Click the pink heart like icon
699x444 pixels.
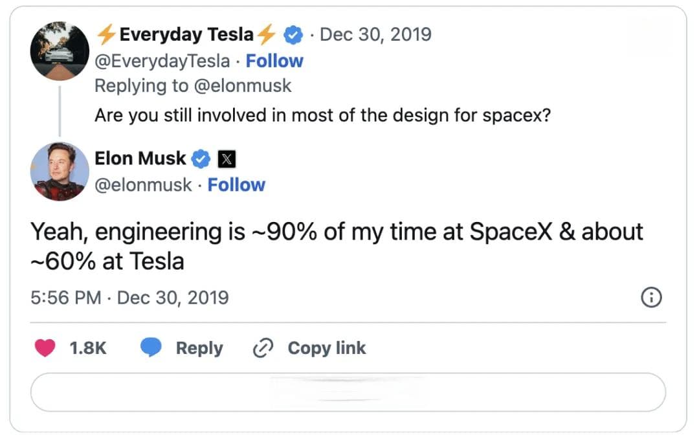[45, 348]
